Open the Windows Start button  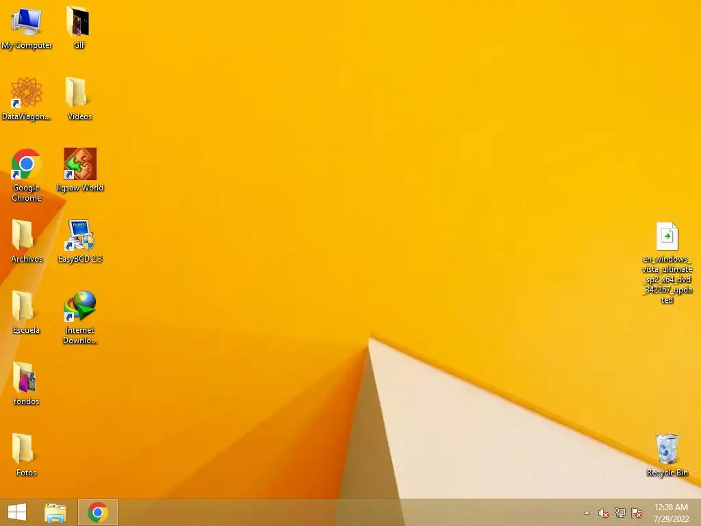coord(17,512)
